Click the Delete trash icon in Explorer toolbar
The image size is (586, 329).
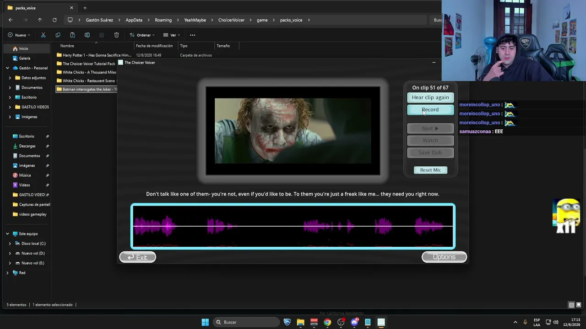pyautogui.click(x=116, y=35)
